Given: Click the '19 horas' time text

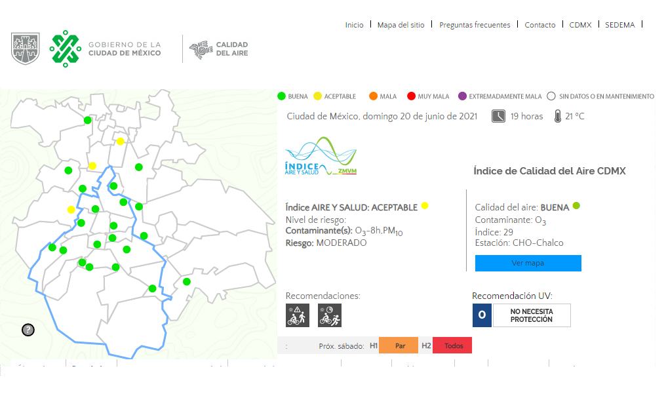Looking at the screenshot, I should pos(526,117).
